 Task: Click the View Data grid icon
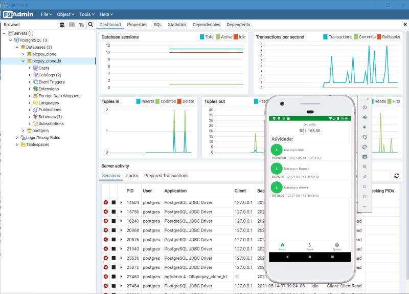[72, 25]
